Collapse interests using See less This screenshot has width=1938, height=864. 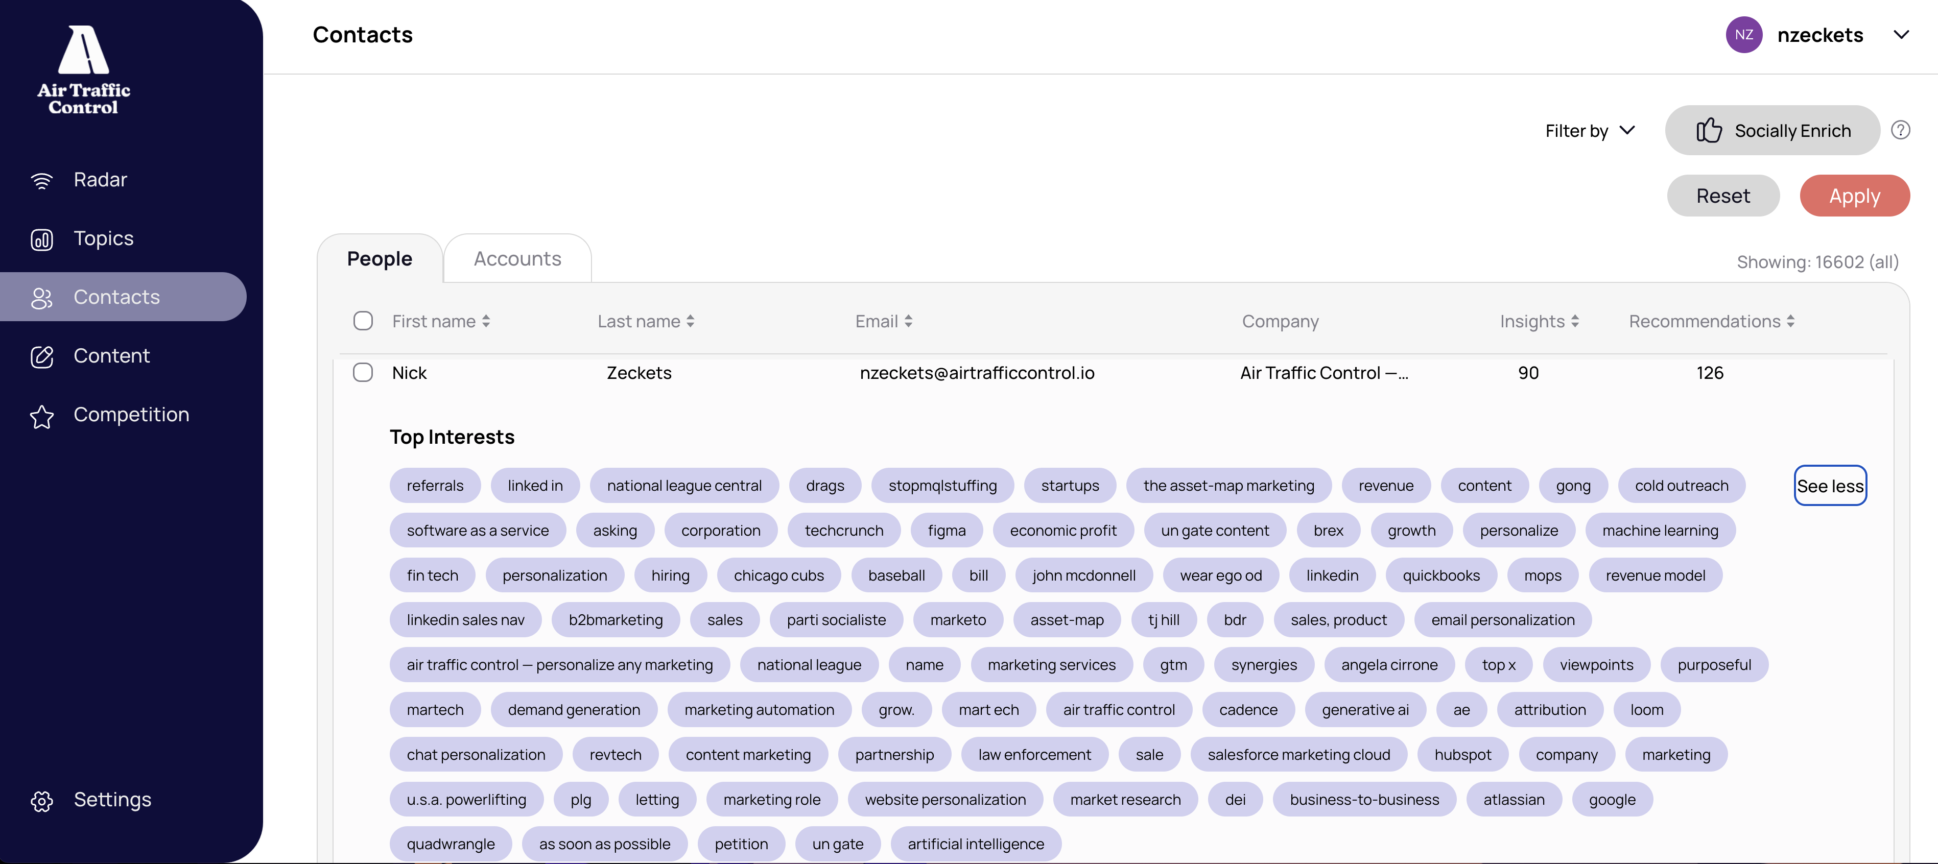1830,485
